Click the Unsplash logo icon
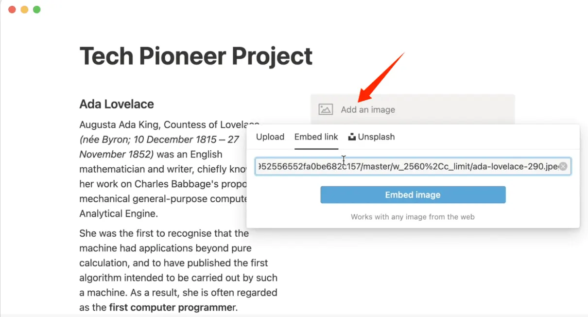 point(352,137)
